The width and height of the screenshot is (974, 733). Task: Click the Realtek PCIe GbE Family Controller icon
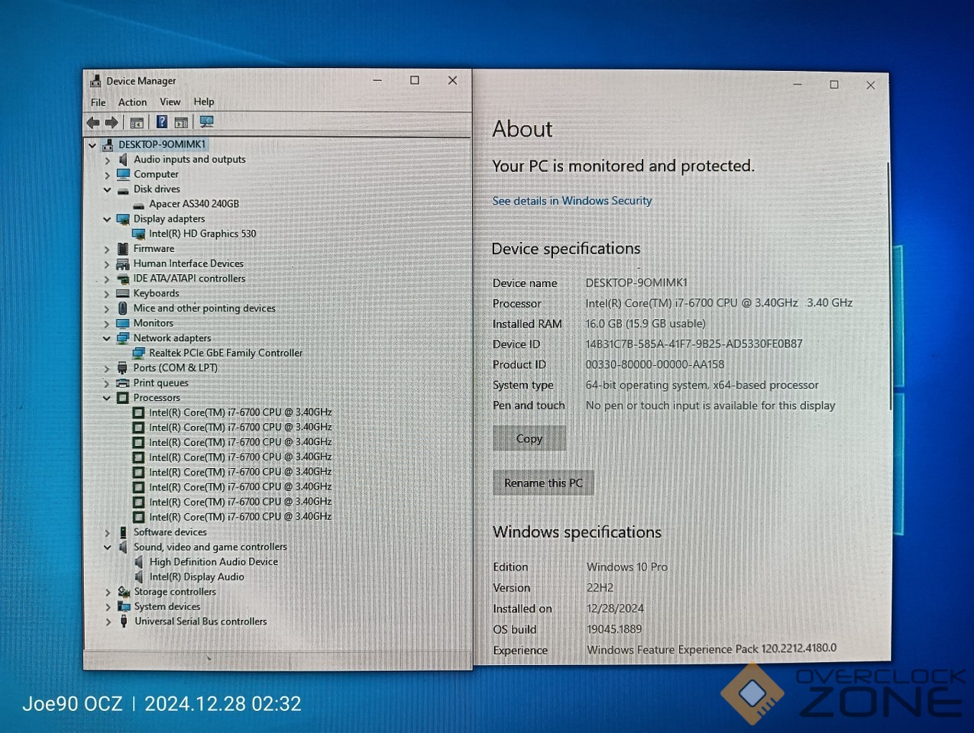tap(138, 354)
